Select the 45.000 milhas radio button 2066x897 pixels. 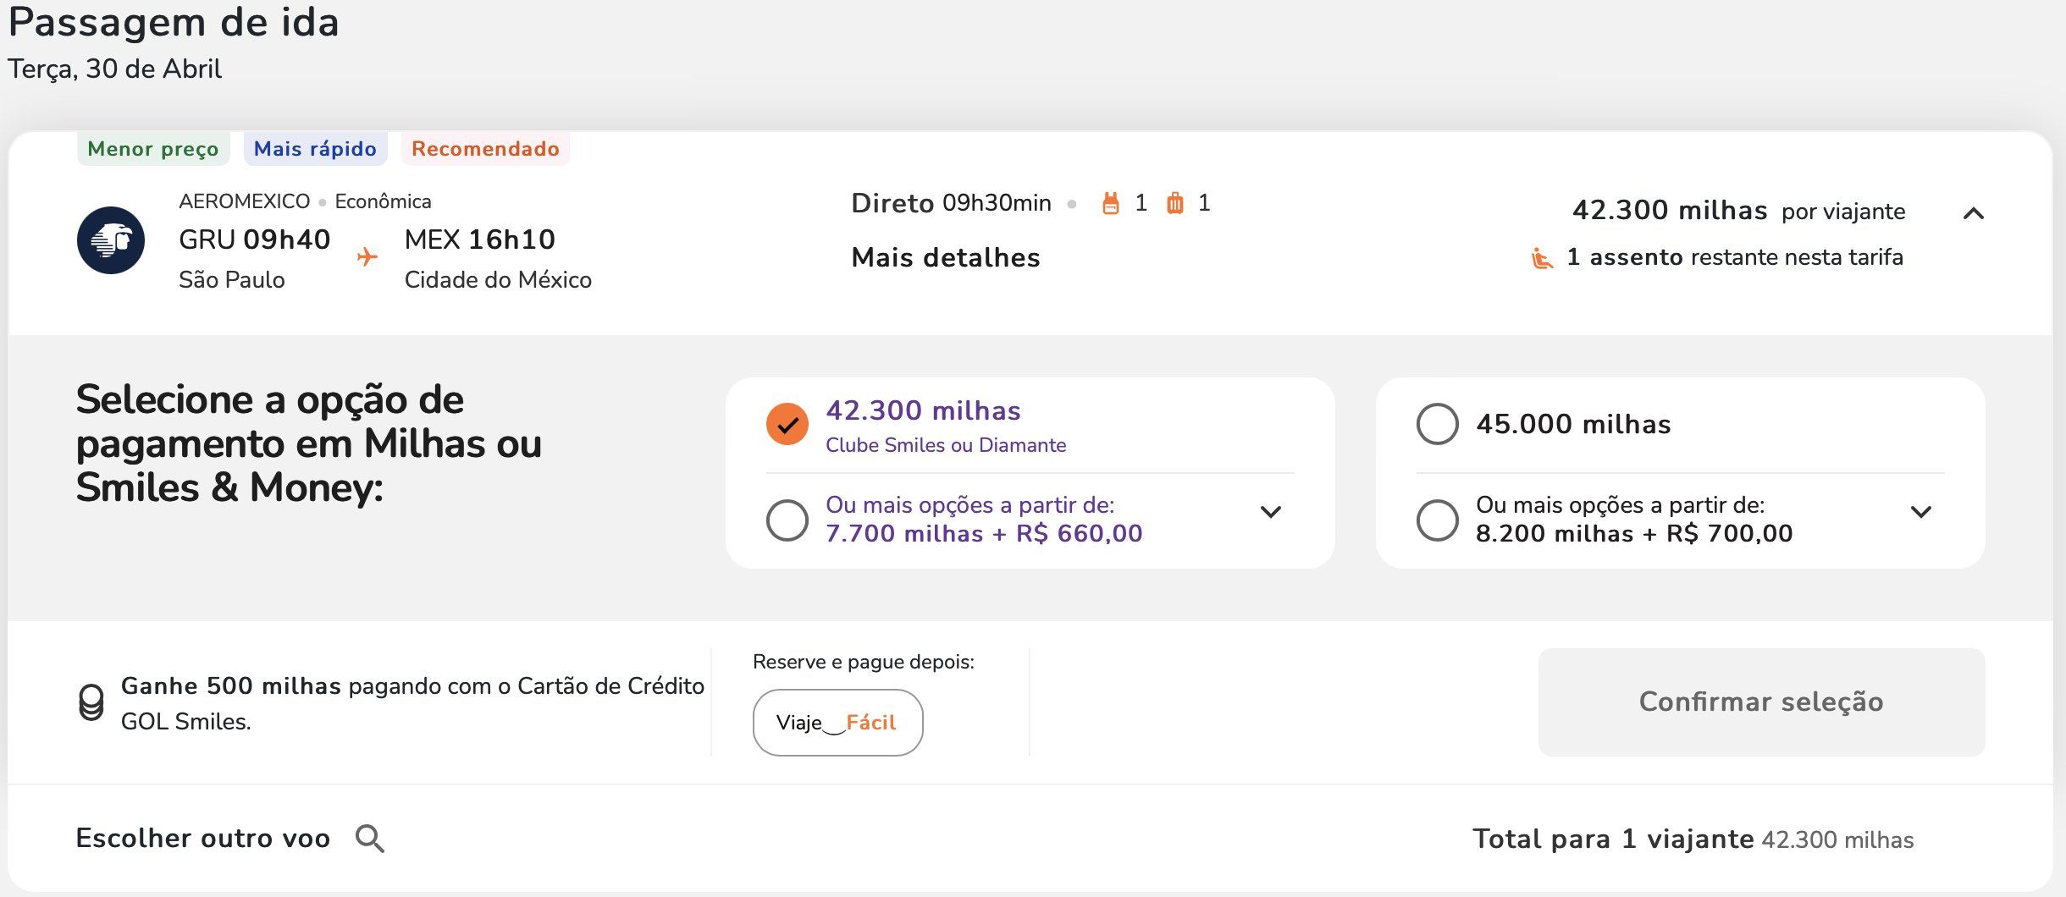(1438, 424)
